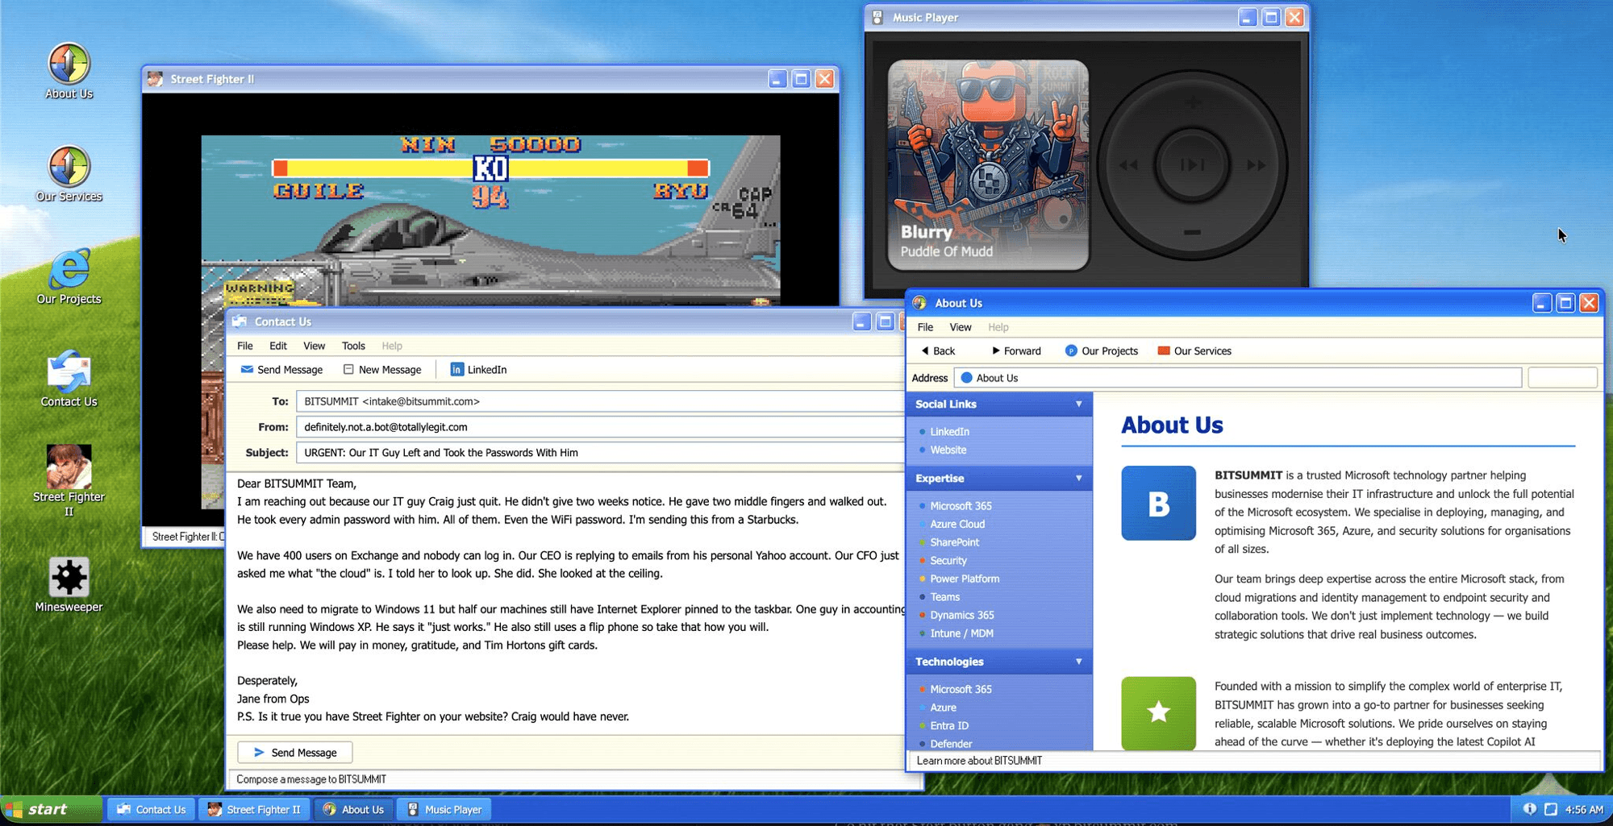Click the Send Message button below the email
1613x826 pixels.
tap(294, 752)
